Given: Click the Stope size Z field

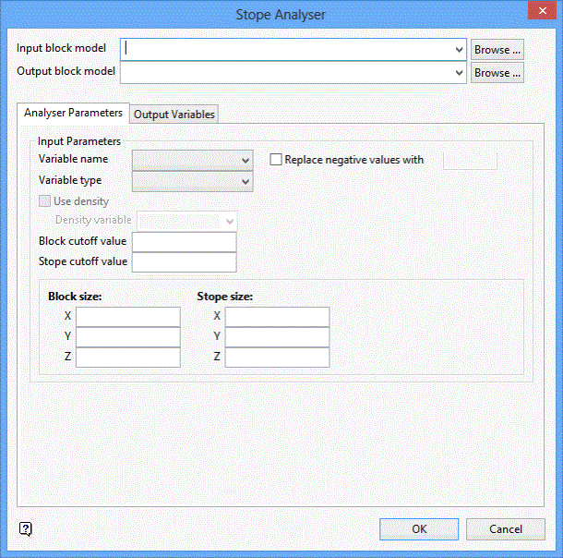Looking at the screenshot, I should click(277, 358).
